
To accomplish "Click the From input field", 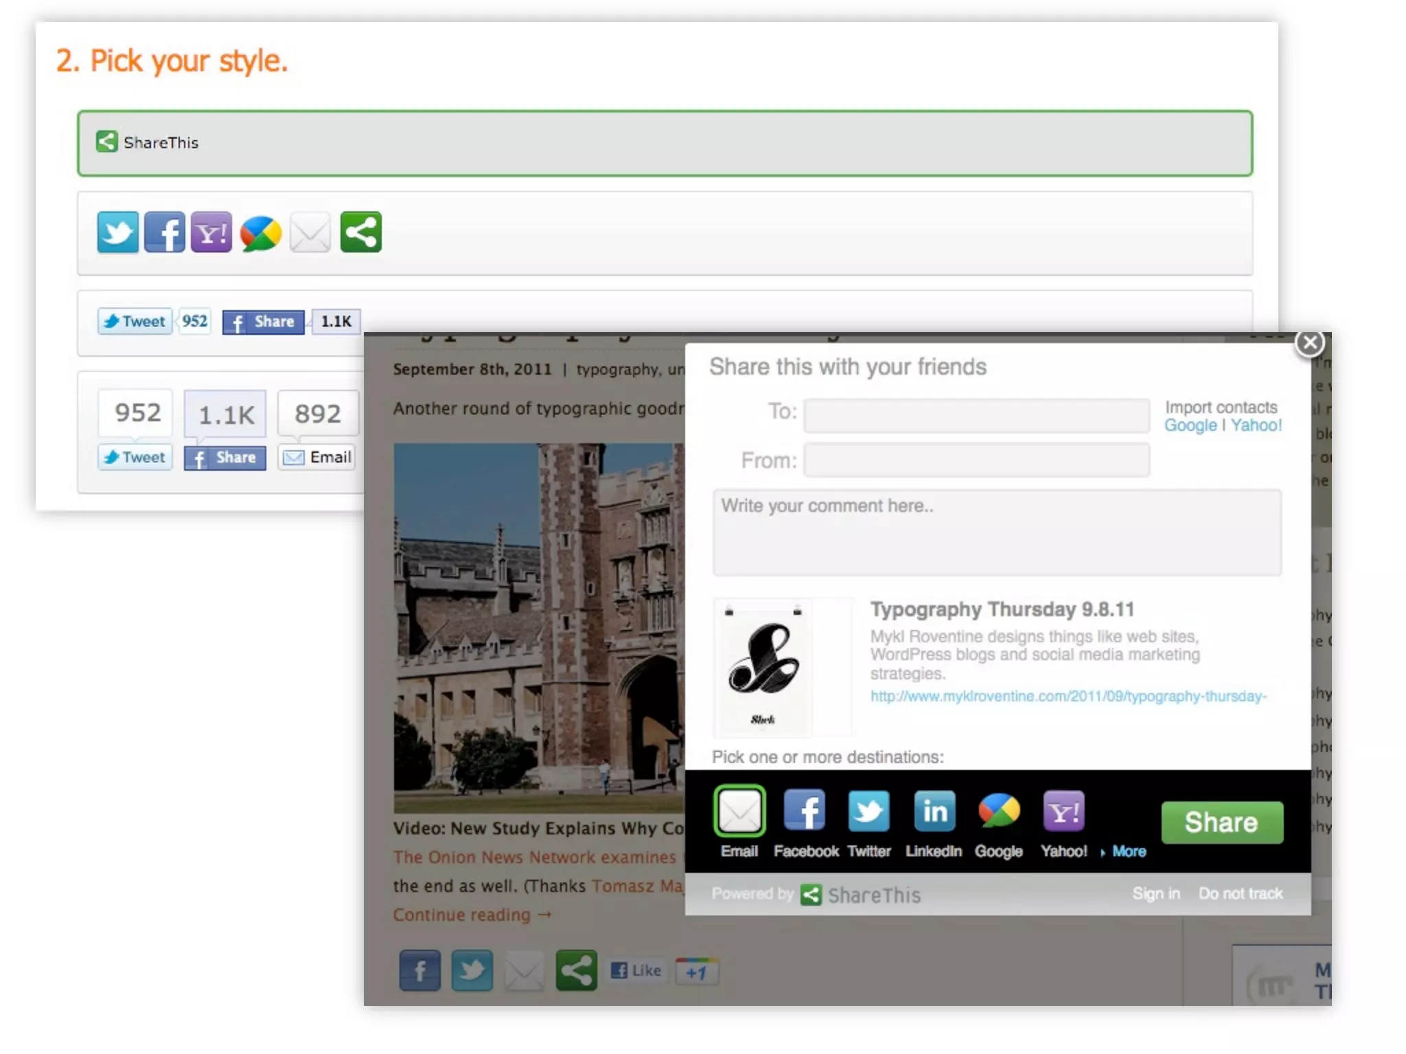I will point(976,460).
